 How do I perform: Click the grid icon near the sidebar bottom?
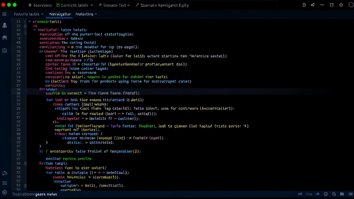pyautogui.click(x=4, y=183)
